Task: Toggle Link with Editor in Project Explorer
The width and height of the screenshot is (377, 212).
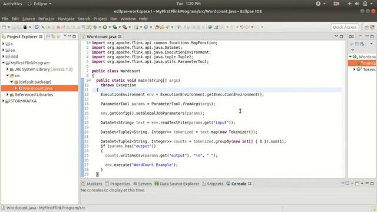Action: [x=53, y=37]
